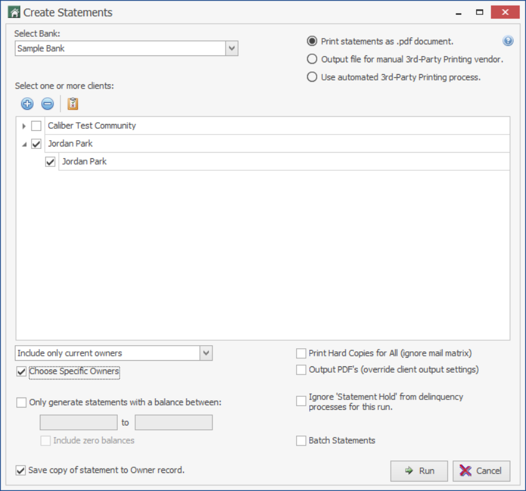Uncheck the Choose Specific Owners checkbox
The width and height of the screenshot is (526, 491).
22,372
